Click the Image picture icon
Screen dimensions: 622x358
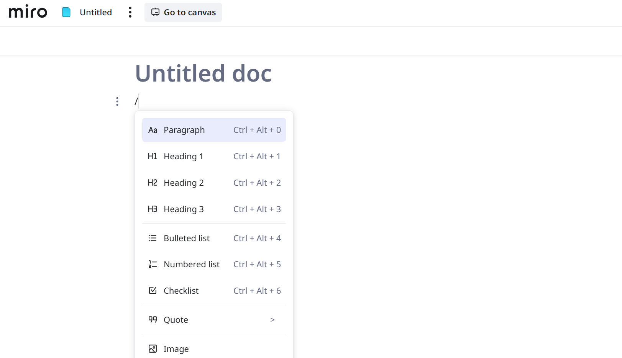coord(153,349)
